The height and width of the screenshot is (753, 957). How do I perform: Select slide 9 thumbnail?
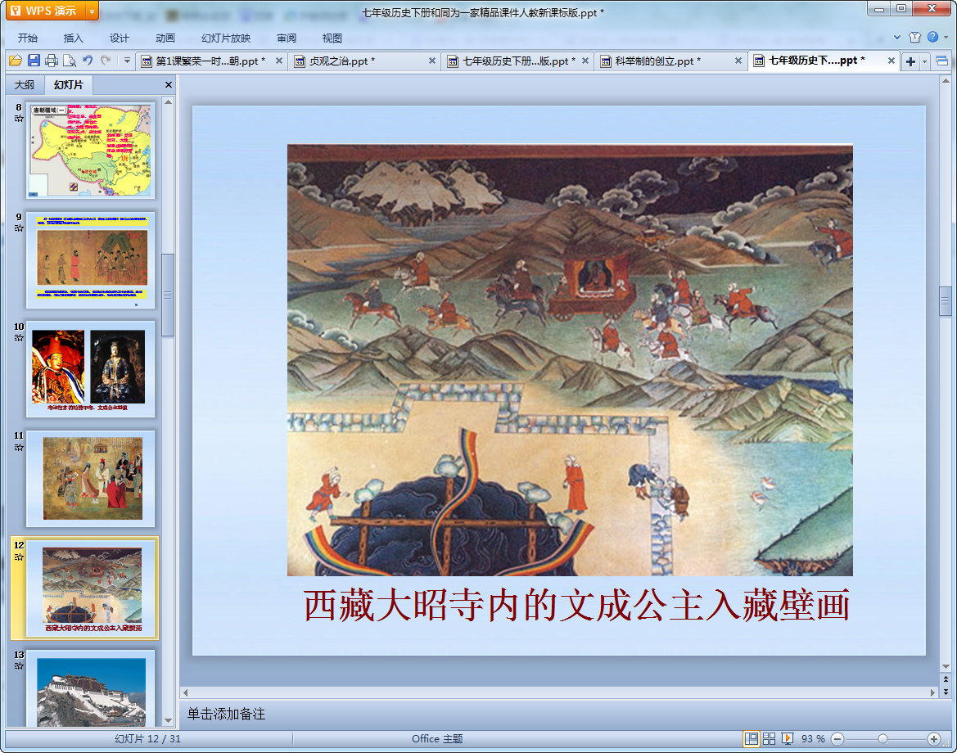point(90,260)
